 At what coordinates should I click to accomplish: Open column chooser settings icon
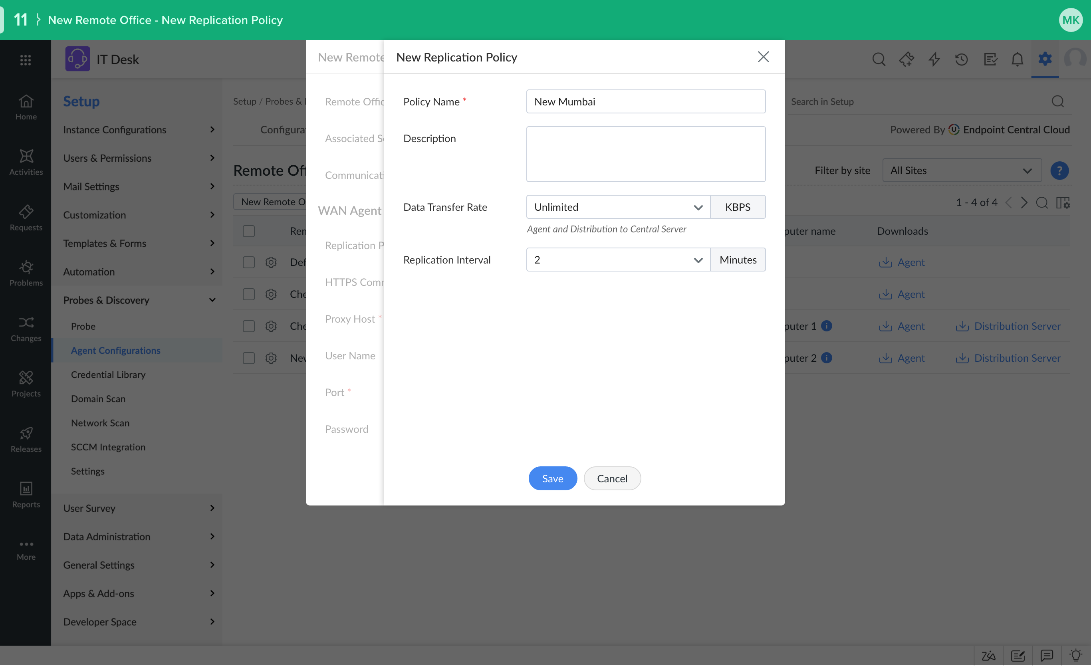(x=1063, y=203)
